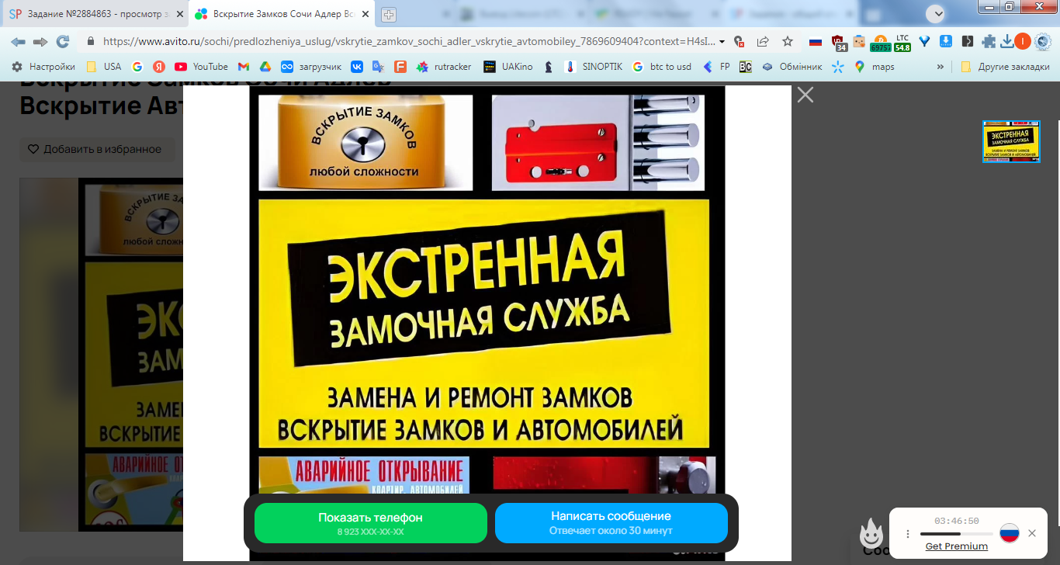
Task: Open the chess-piece bookmark icon
Action: click(x=549, y=67)
